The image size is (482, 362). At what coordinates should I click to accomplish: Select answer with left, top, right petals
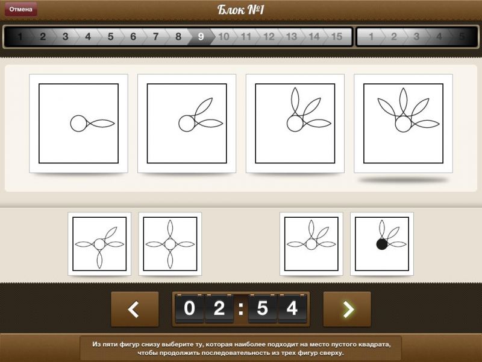click(311, 244)
